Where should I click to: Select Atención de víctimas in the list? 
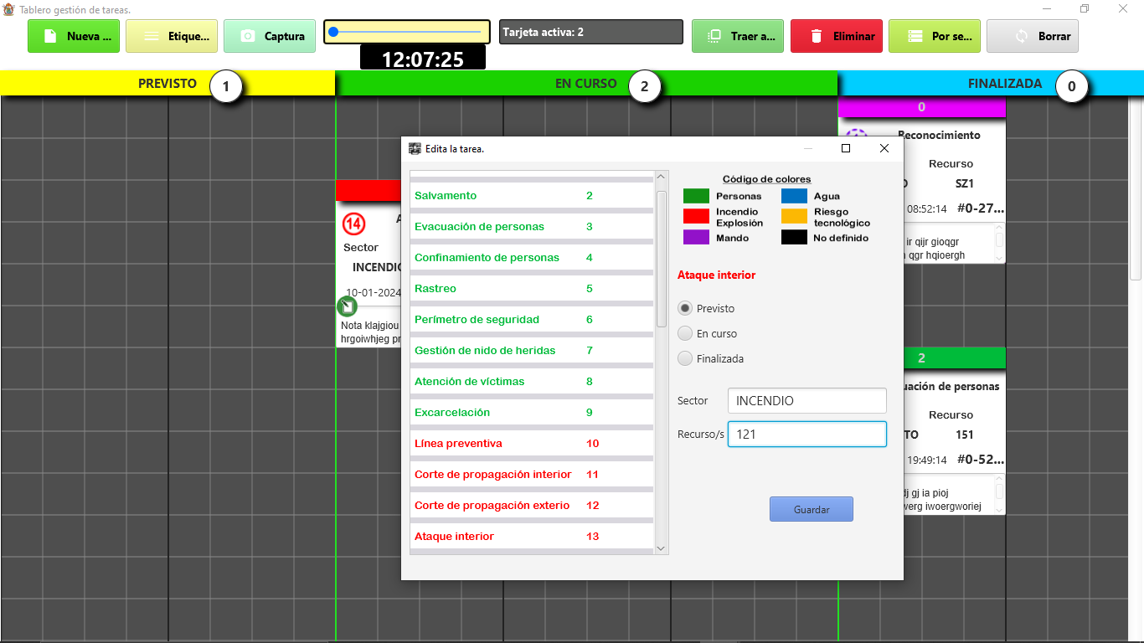coord(532,382)
